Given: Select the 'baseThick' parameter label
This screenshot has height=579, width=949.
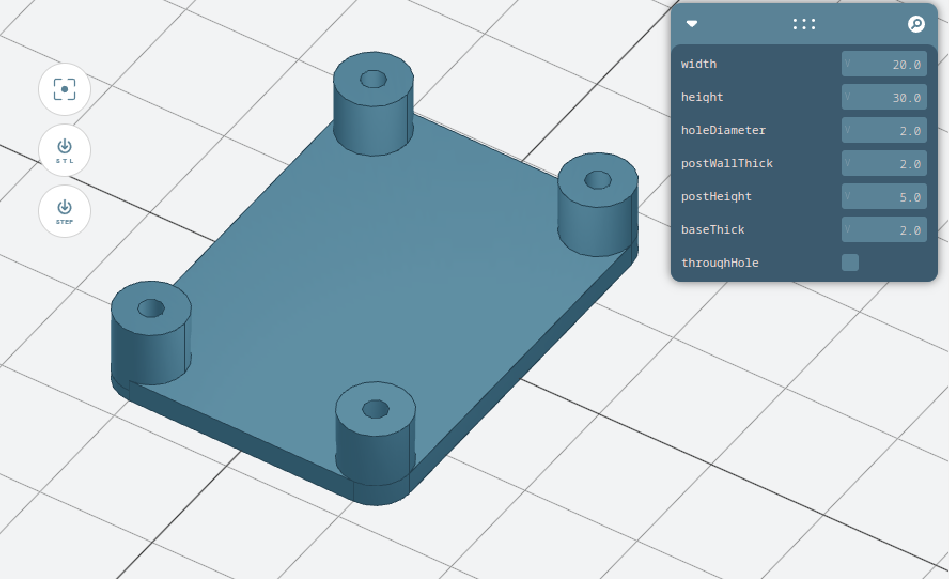Looking at the screenshot, I should click(713, 230).
